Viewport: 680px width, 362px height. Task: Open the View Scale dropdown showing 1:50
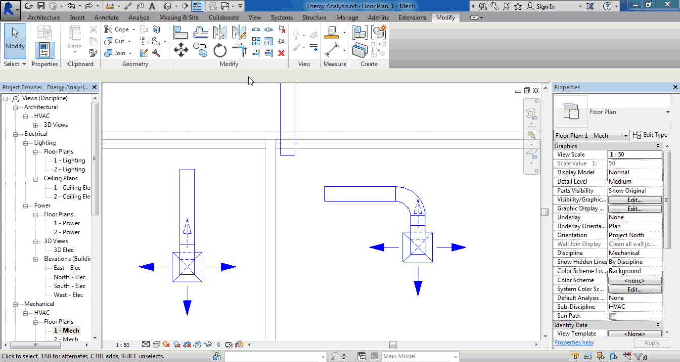(635, 154)
